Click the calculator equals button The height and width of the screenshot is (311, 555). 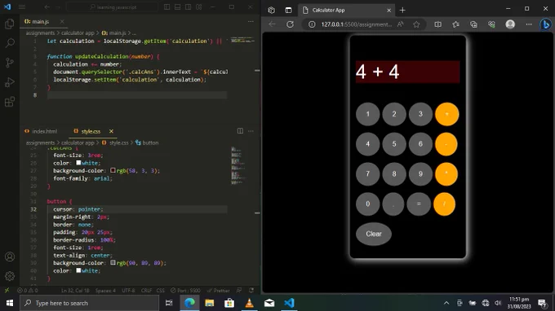click(x=419, y=204)
